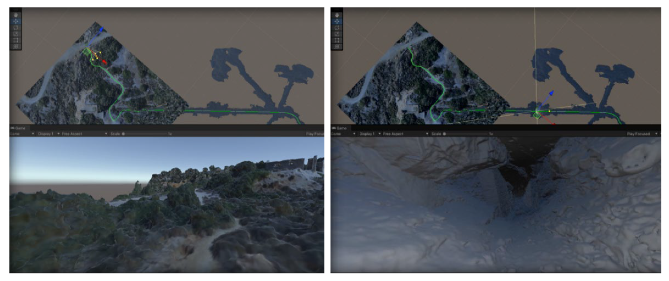
Task: Select Scale tool in left scene toolbar
Action: click(x=16, y=34)
